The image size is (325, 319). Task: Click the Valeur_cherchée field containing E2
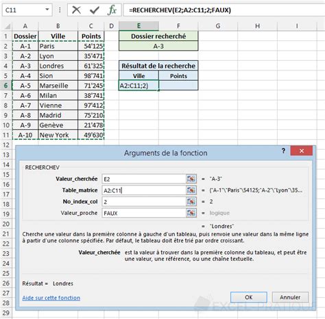point(144,179)
